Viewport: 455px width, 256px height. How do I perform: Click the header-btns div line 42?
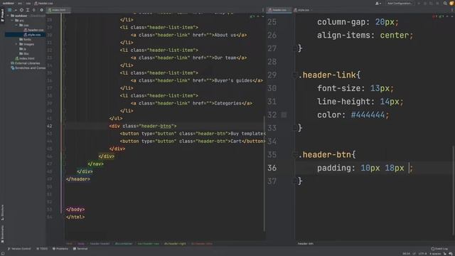tap(143, 126)
